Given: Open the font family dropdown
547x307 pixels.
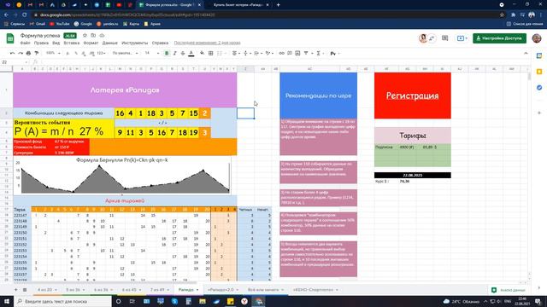Looking at the screenshot, I should coord(125,53).
